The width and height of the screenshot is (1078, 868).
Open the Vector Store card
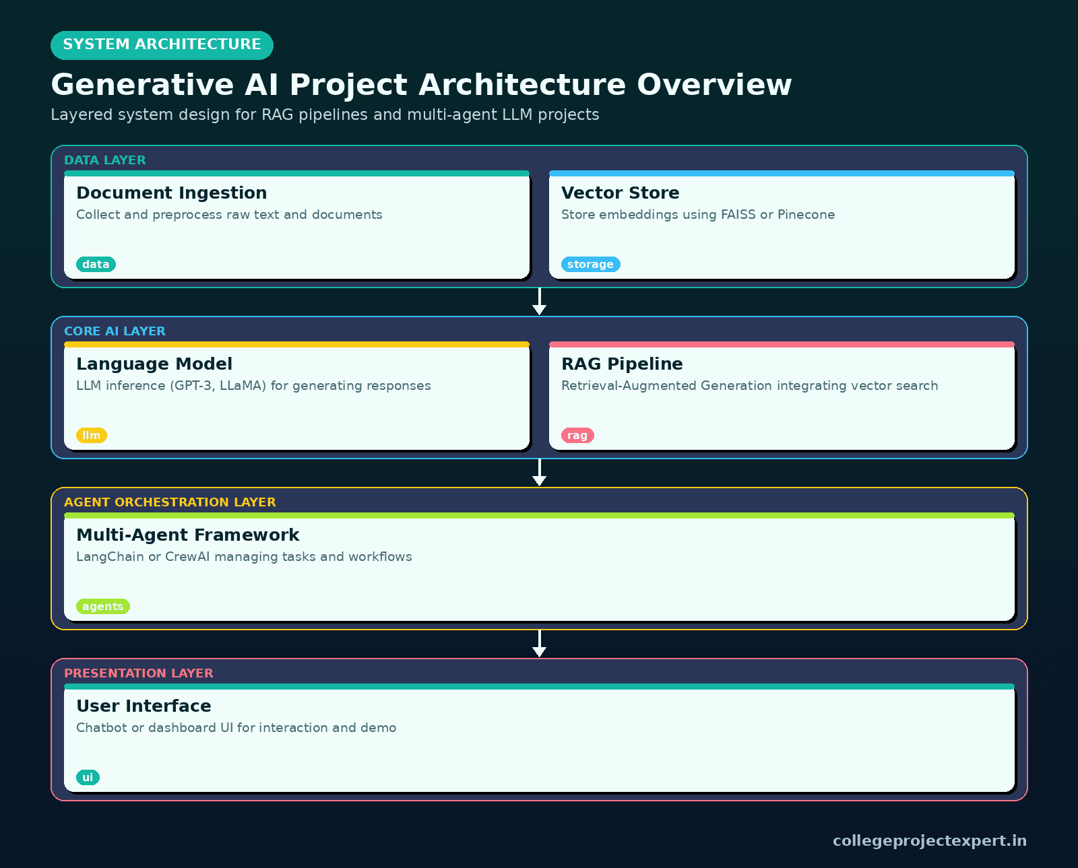782,225
